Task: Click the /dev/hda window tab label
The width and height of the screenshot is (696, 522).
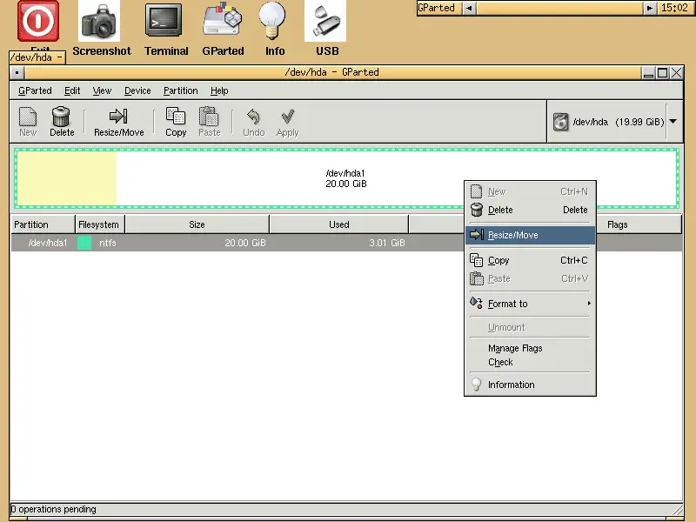Action: coord(37,57)
